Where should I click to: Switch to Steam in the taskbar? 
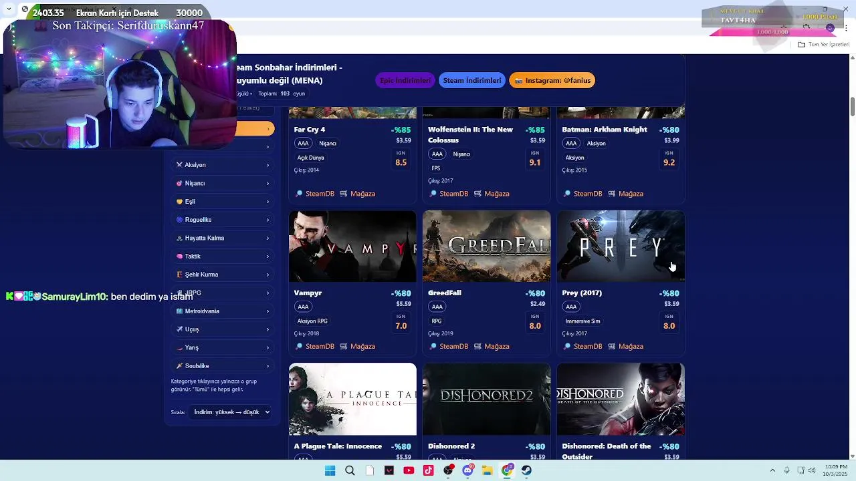[527, 470]
